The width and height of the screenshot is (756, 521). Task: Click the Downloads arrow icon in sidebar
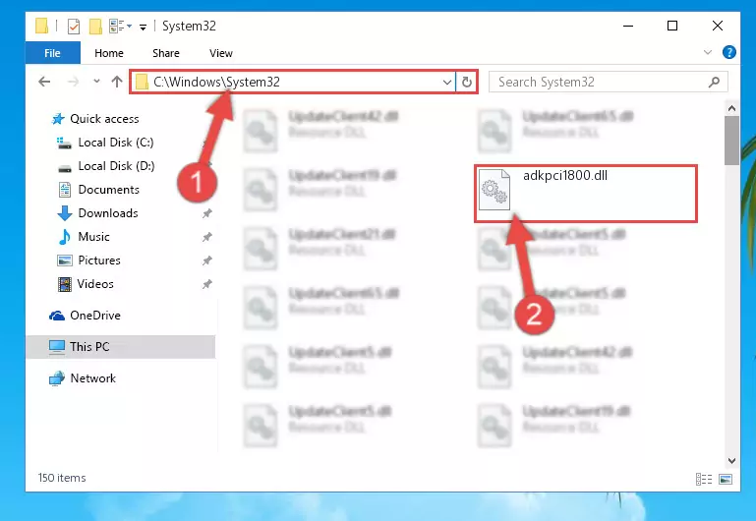click(x=65, y=213)
